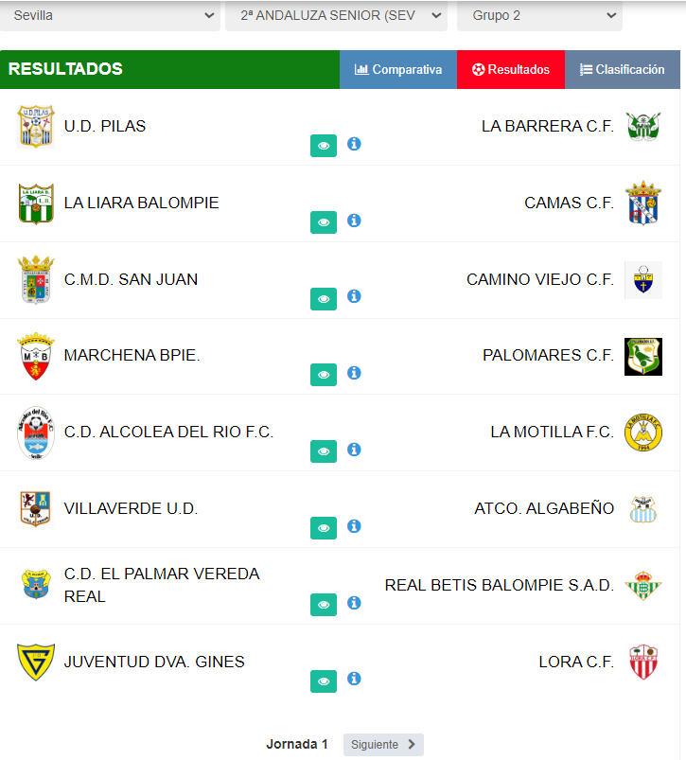Click the U.D. Pilas team crest

pos(36,127)
